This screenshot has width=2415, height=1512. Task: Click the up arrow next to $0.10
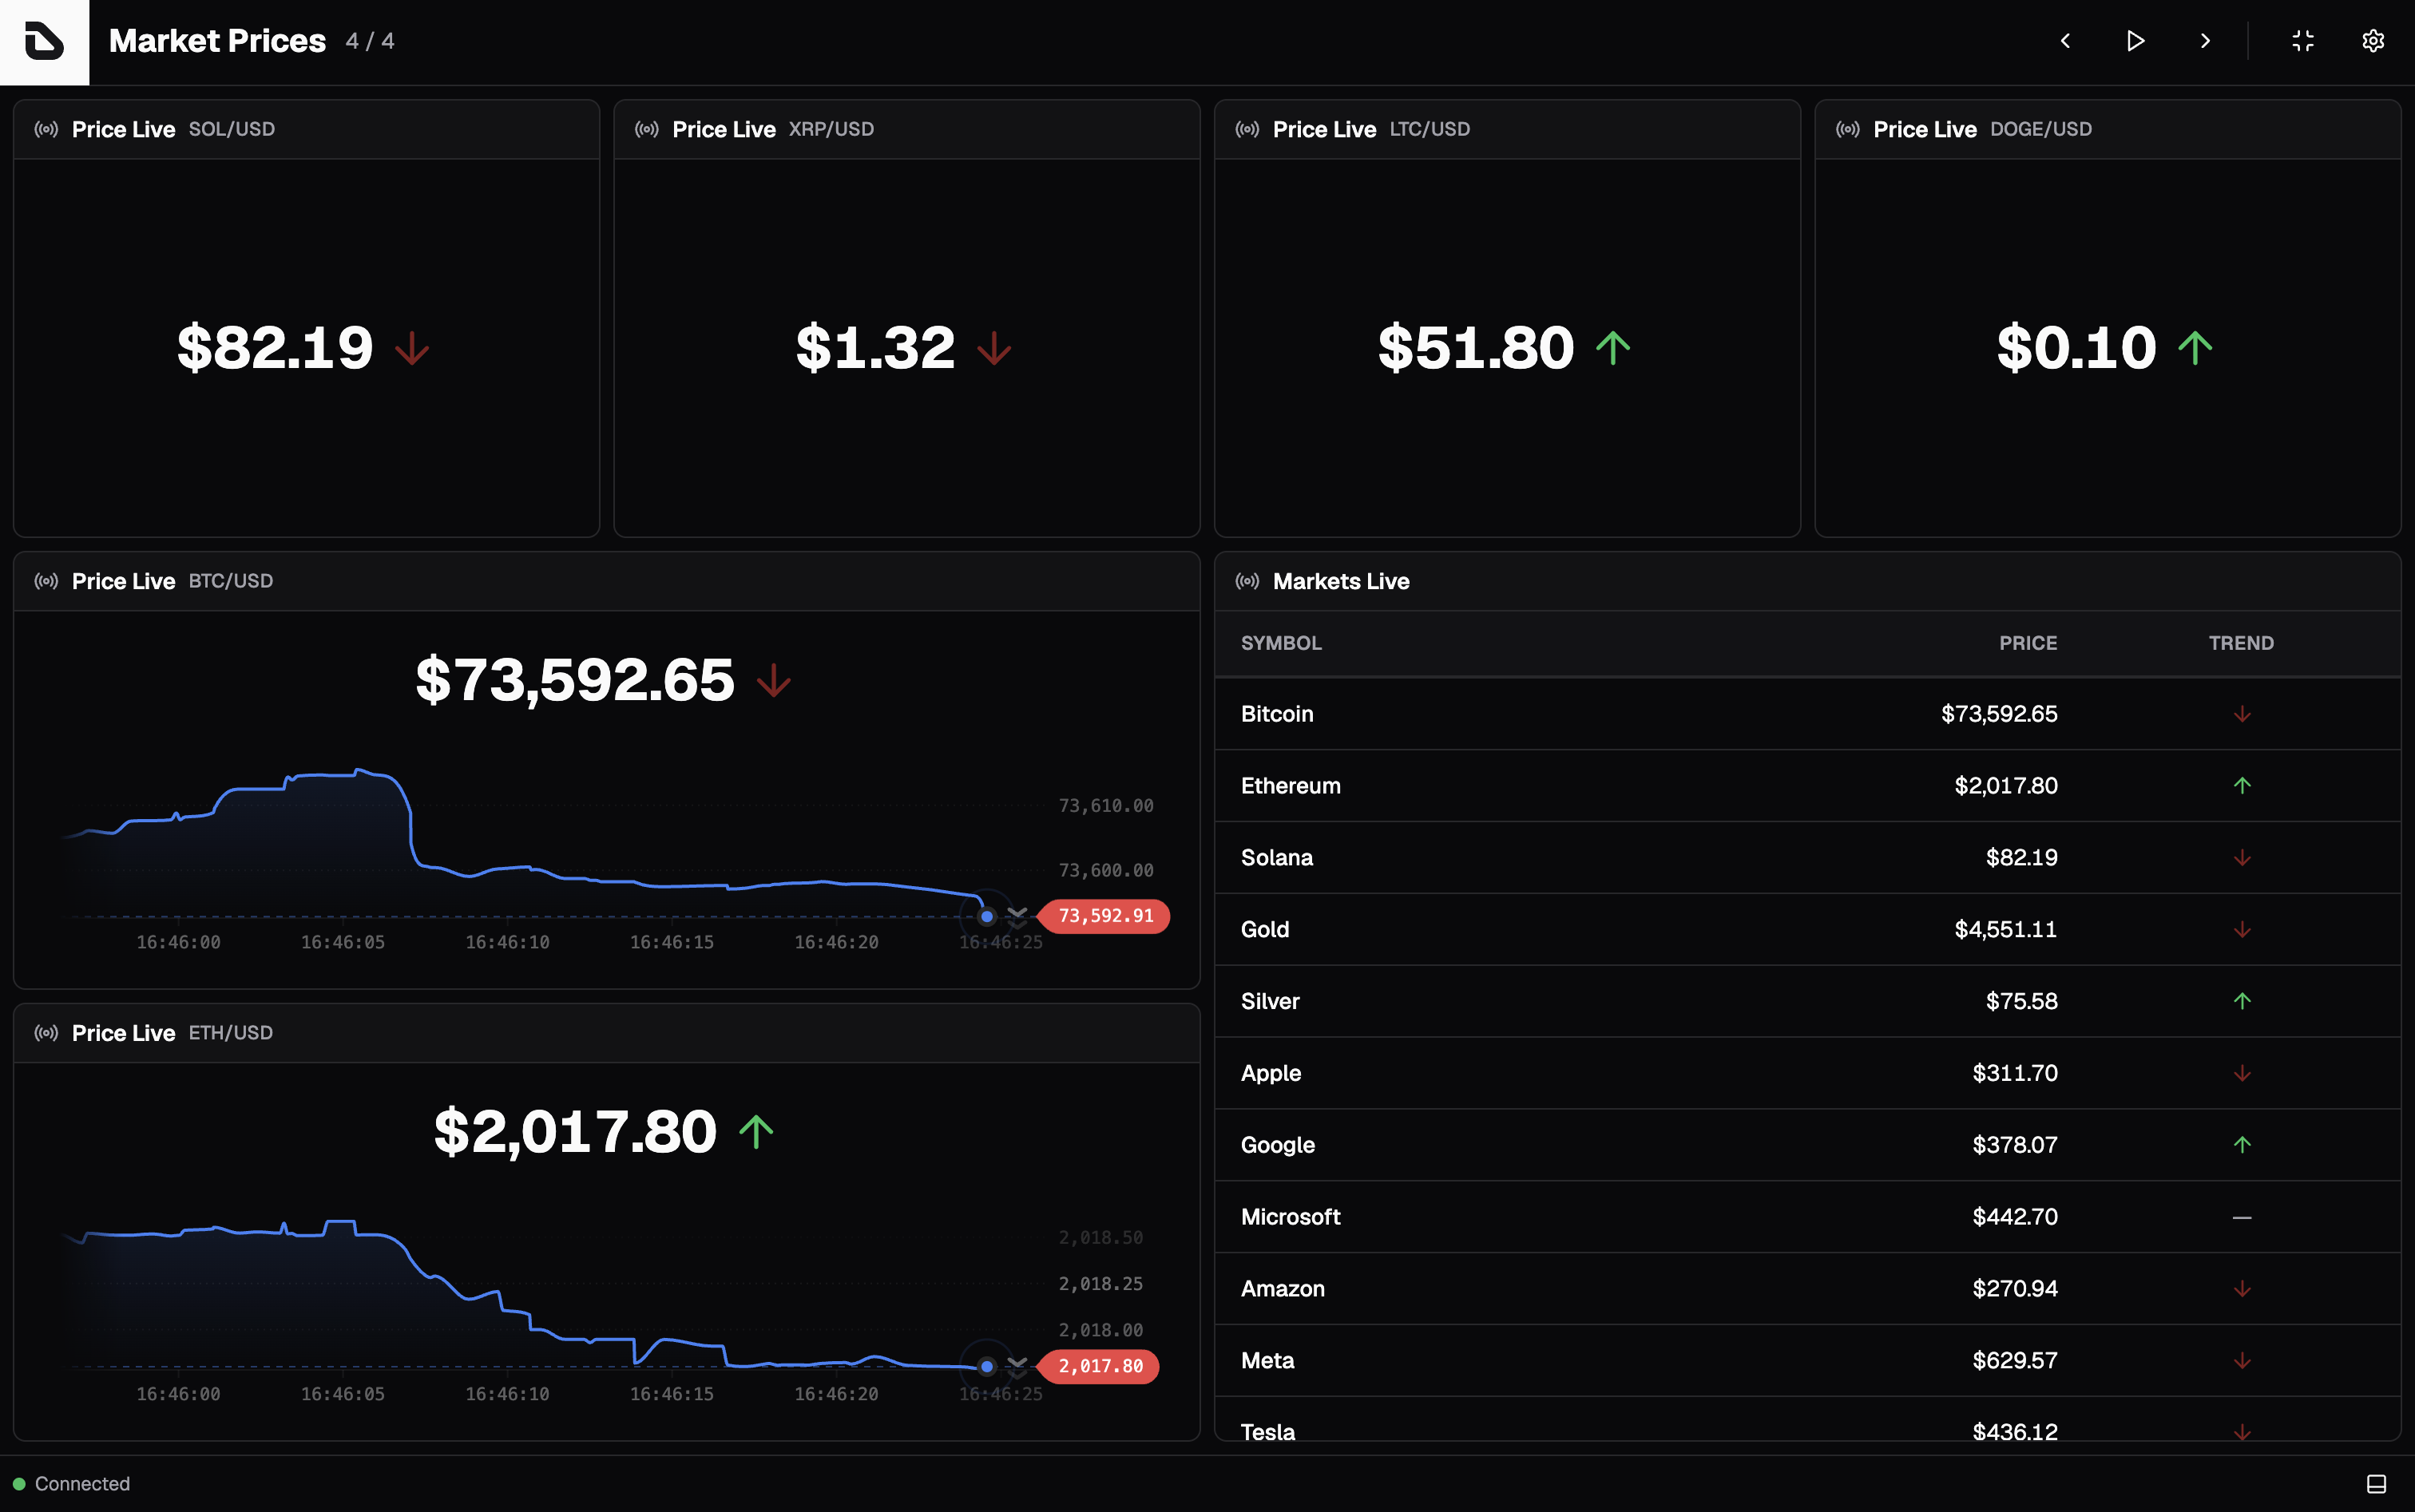pyautogui.click(x=2195, y=348)
